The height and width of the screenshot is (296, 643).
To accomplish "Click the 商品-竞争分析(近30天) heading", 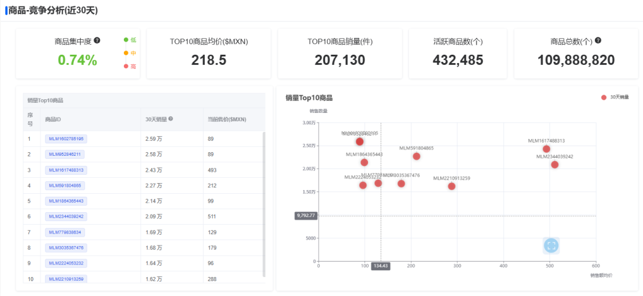I will pyautogui.click(x=53, y=11).
